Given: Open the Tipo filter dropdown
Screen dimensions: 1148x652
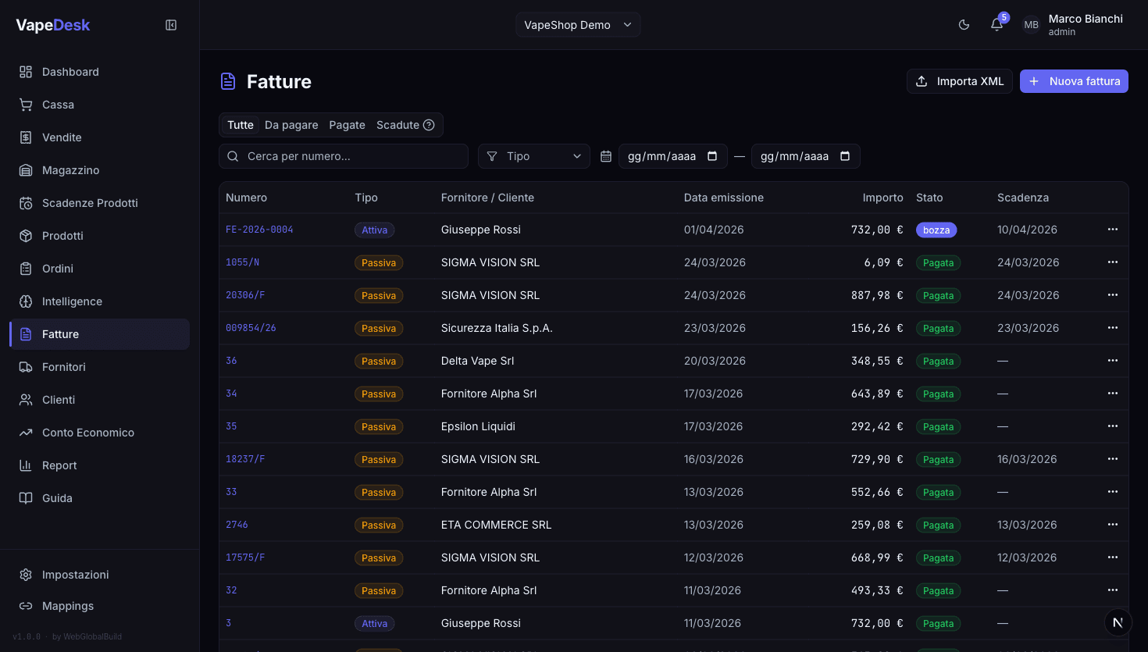Looking at the screenshot, I should pyautogui.click(x=534, y=156).
